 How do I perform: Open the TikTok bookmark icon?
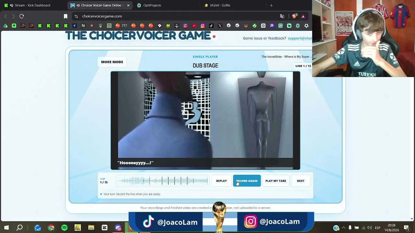[x=211, y=26]
